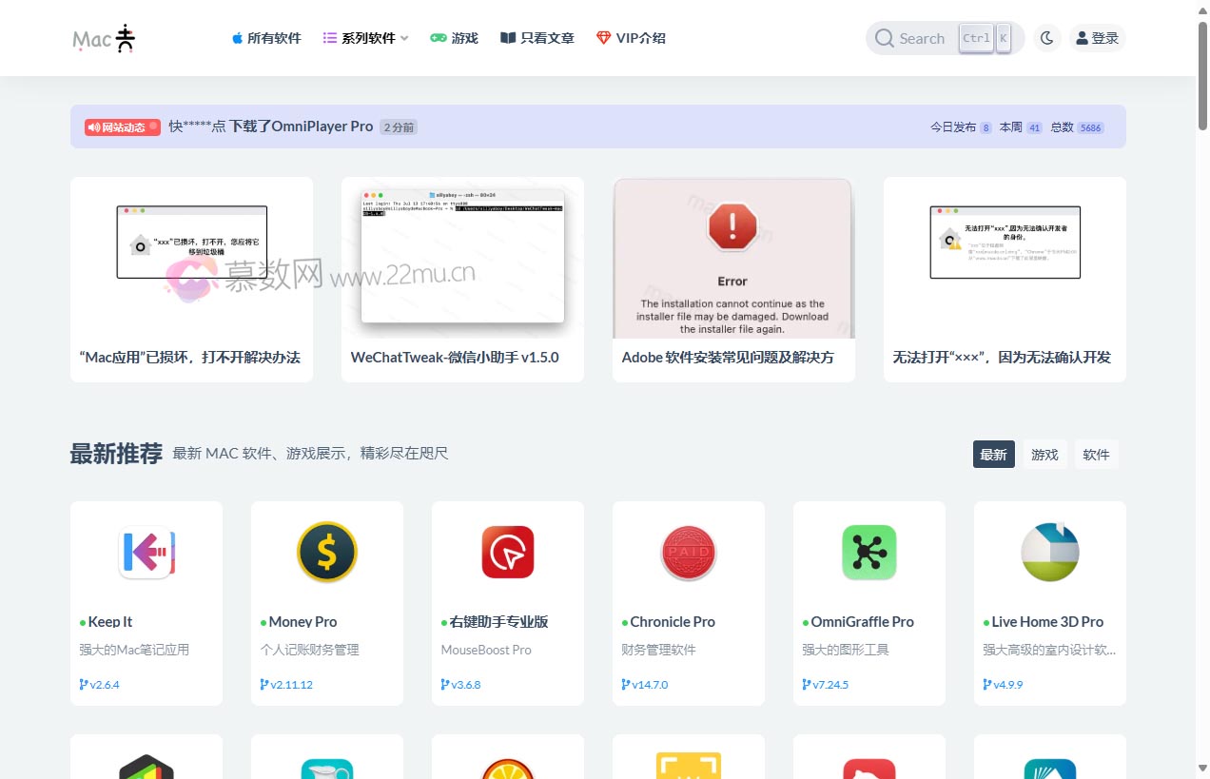The width and height of the screenshot is (1210, 779).
Task: Toggle dark mode with the moon icon
Action: point(1046,38)
